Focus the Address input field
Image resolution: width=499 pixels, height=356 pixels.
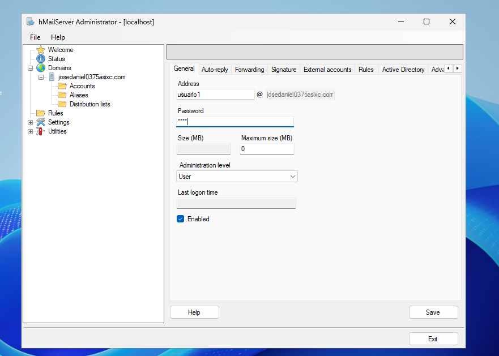215,95
